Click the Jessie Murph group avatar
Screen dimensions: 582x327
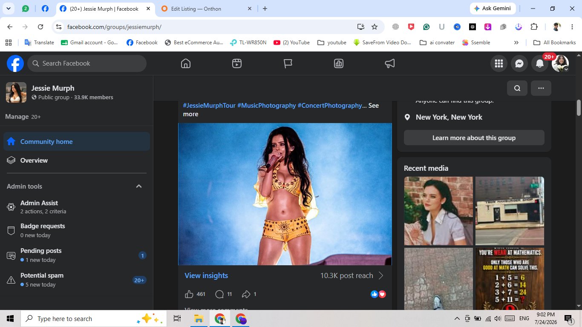[x=16, y=92]
